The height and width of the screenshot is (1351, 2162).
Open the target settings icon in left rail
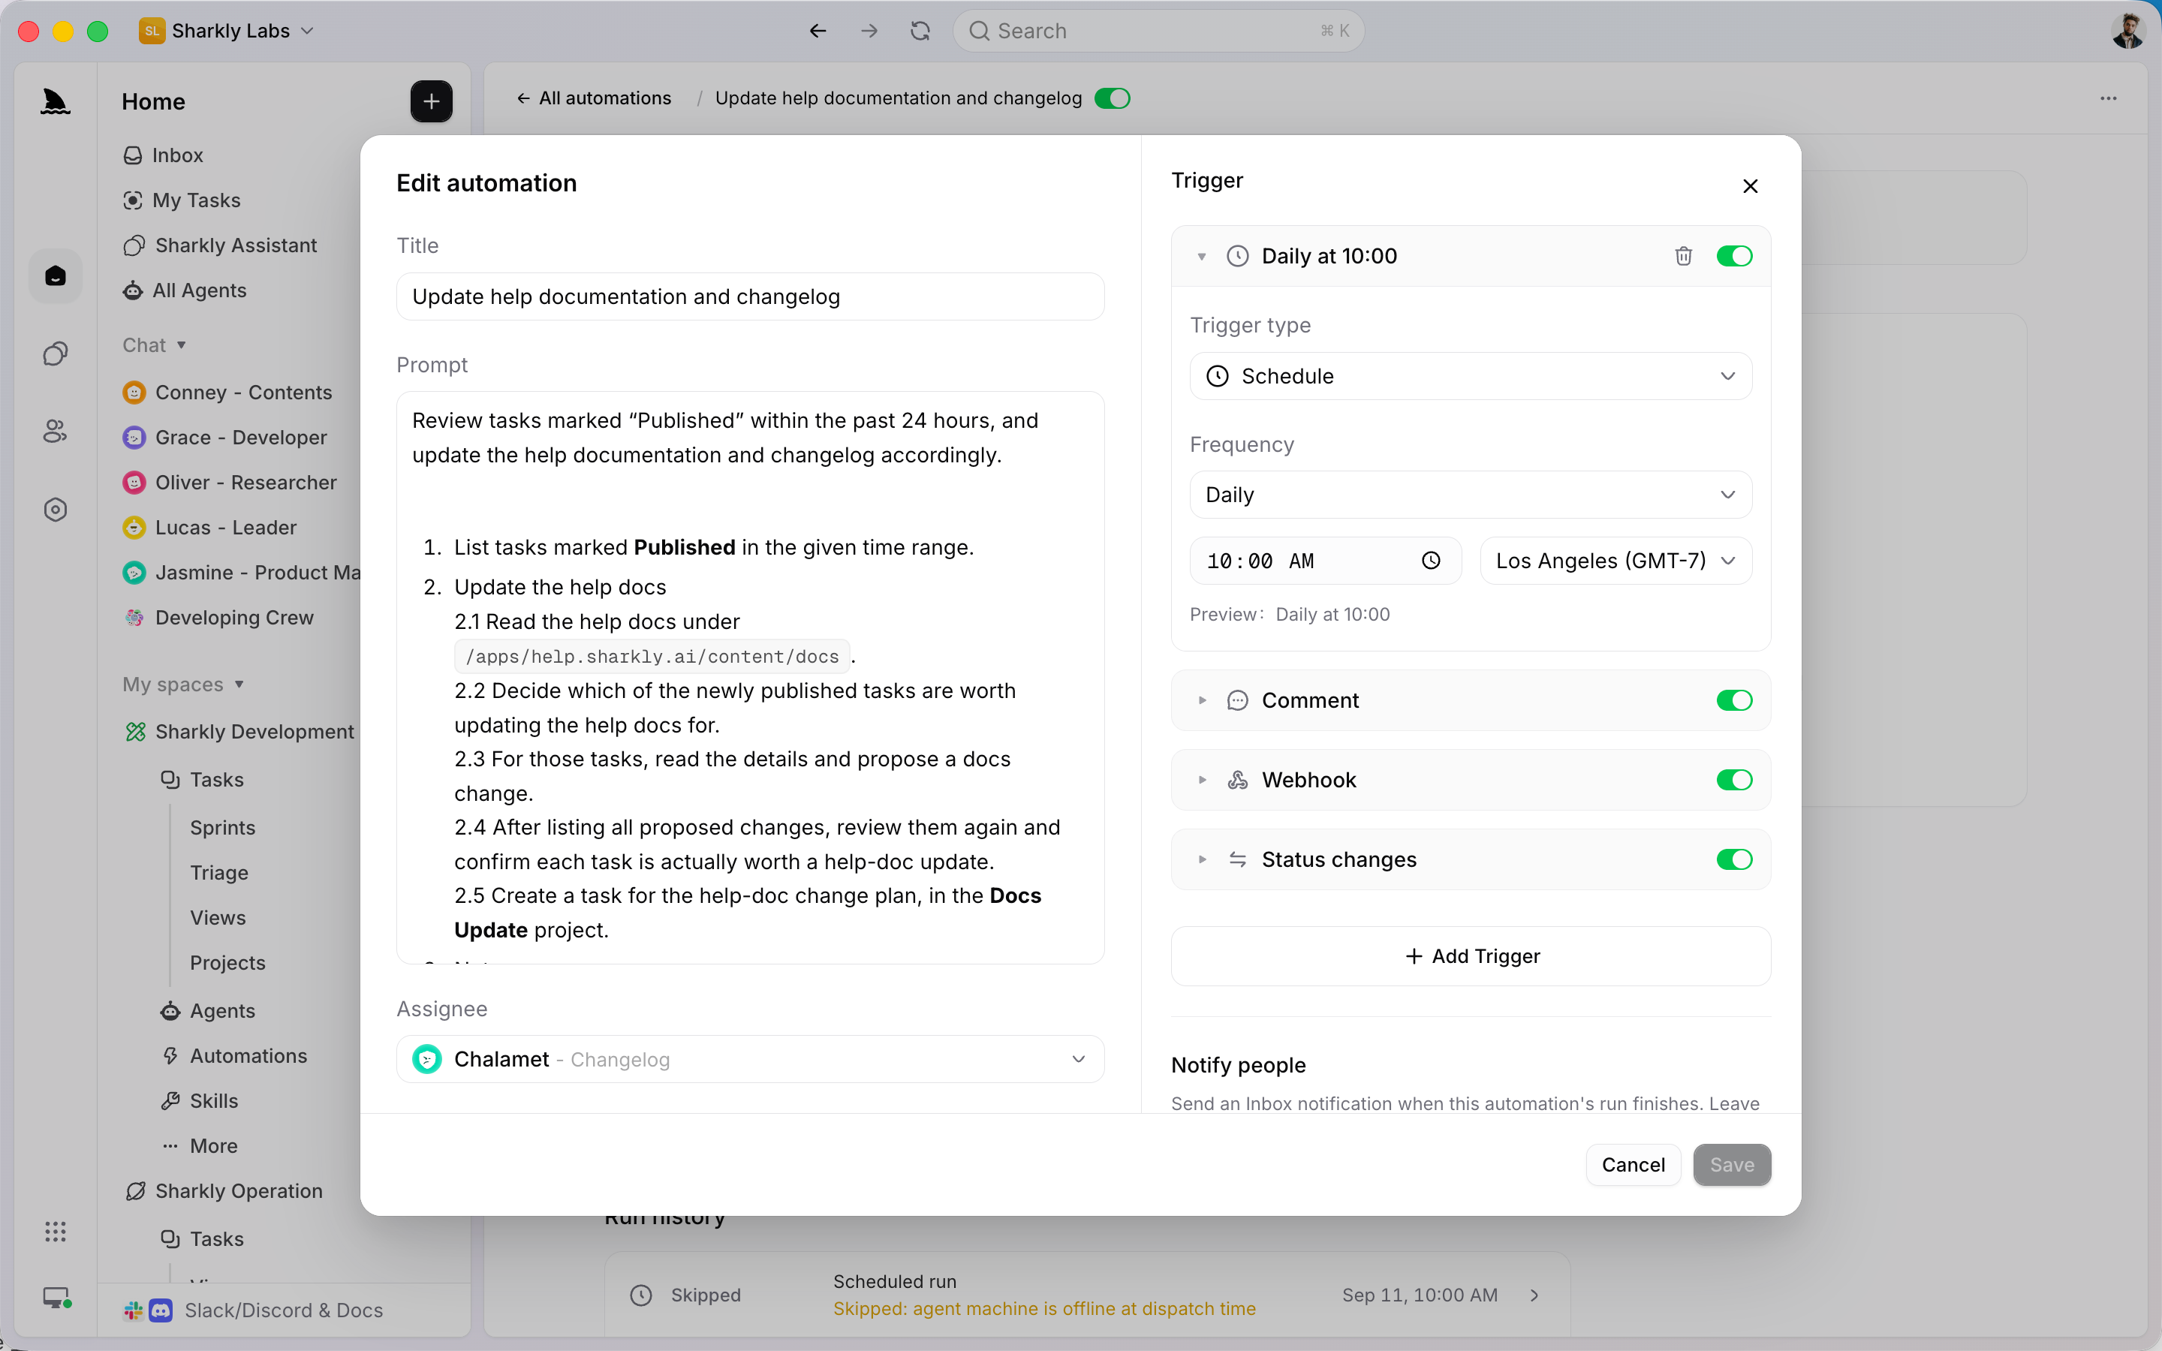coord(56,510)
